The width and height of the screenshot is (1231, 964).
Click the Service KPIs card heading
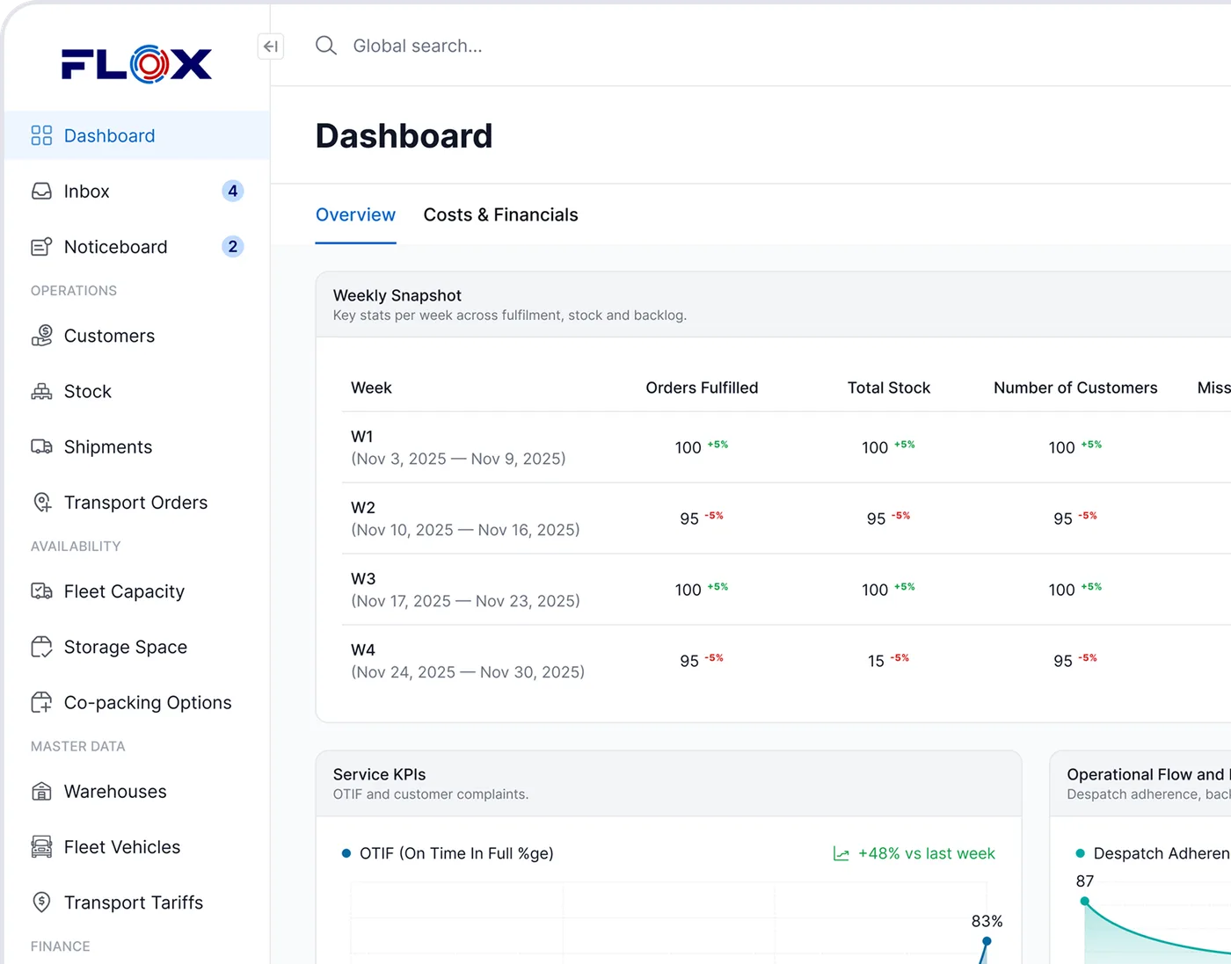click(379, 774)
